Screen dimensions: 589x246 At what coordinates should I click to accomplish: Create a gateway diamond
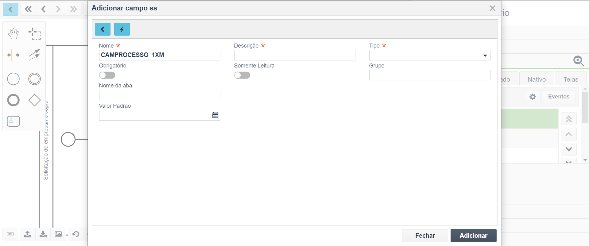(34, 100)
